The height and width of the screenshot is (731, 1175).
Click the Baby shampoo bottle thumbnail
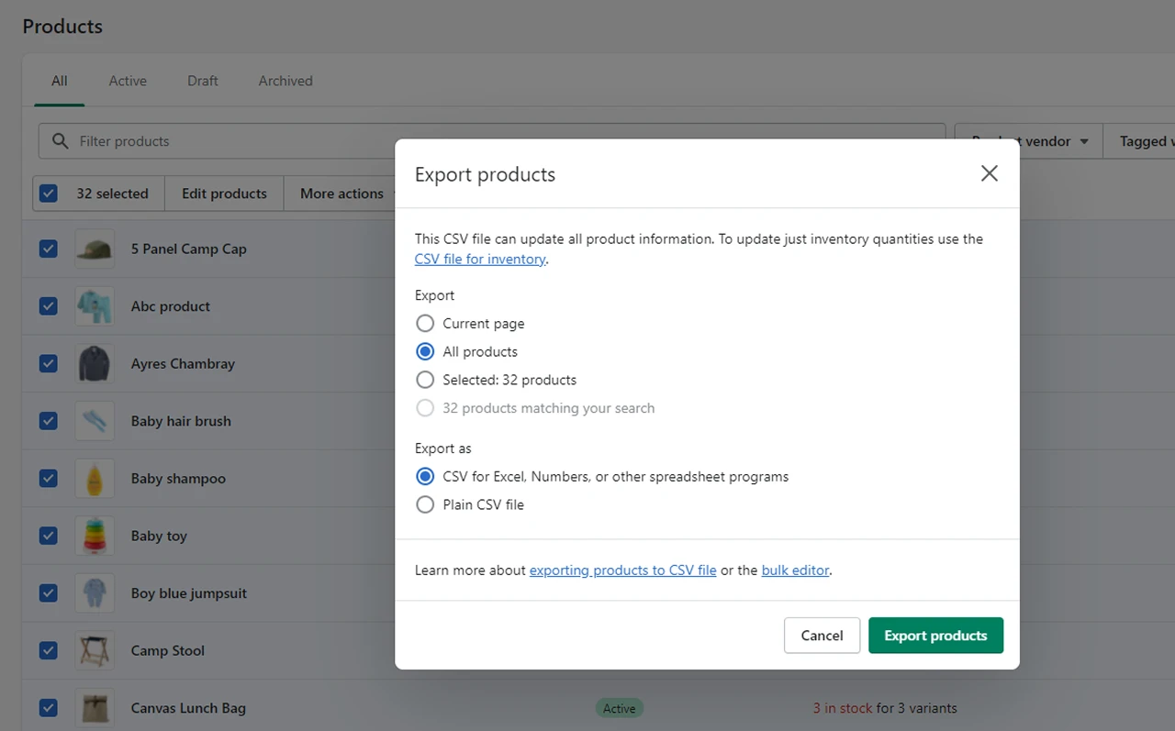click(x=95, y=479)
